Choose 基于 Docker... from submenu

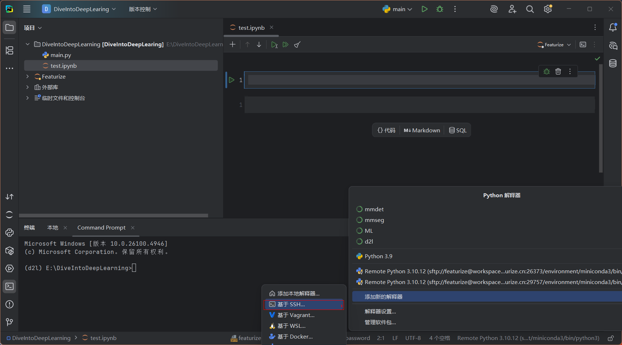pos(304,337)
